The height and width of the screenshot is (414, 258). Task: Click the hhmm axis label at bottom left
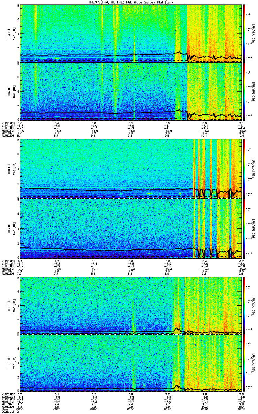(5, 409)
